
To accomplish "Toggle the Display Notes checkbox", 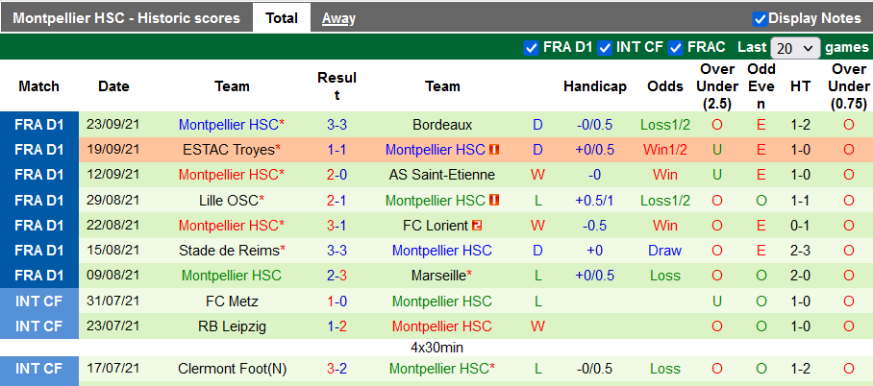I will tap(760, 18).
